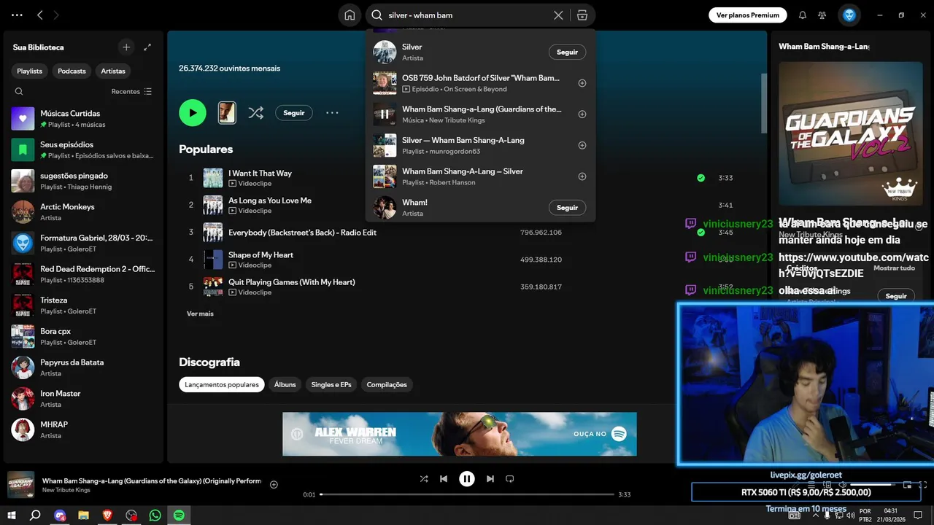Open the Windows Start menu
Image resolution: width=934 pixels, height=525 pixels.
pyautogui.click(x=12, y=516)
